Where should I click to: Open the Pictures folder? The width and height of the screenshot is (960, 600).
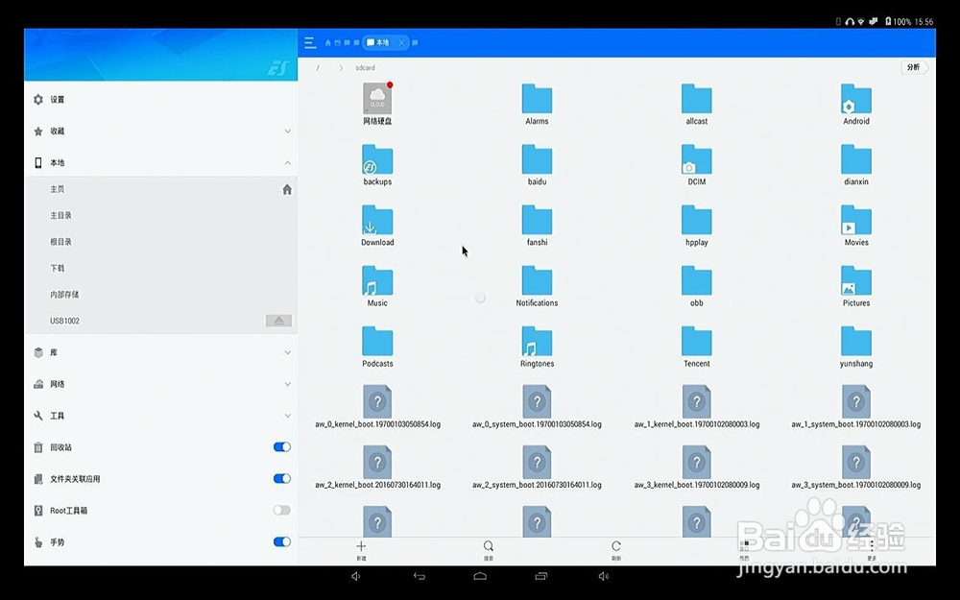856,286
